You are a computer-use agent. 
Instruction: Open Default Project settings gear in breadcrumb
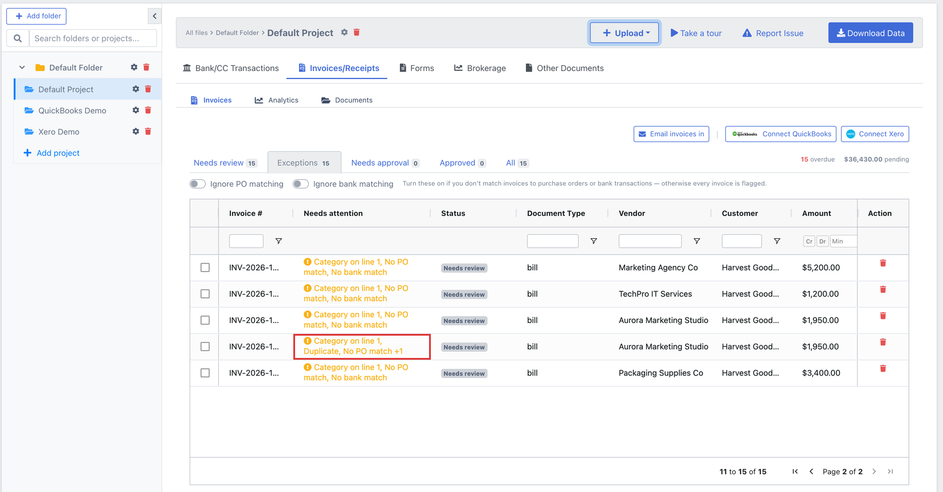click(x=344, y=33)
